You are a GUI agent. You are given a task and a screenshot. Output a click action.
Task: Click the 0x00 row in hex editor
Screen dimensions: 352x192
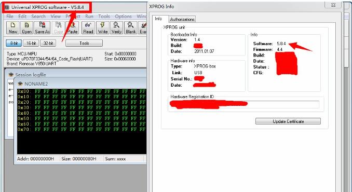click(82, 91)
